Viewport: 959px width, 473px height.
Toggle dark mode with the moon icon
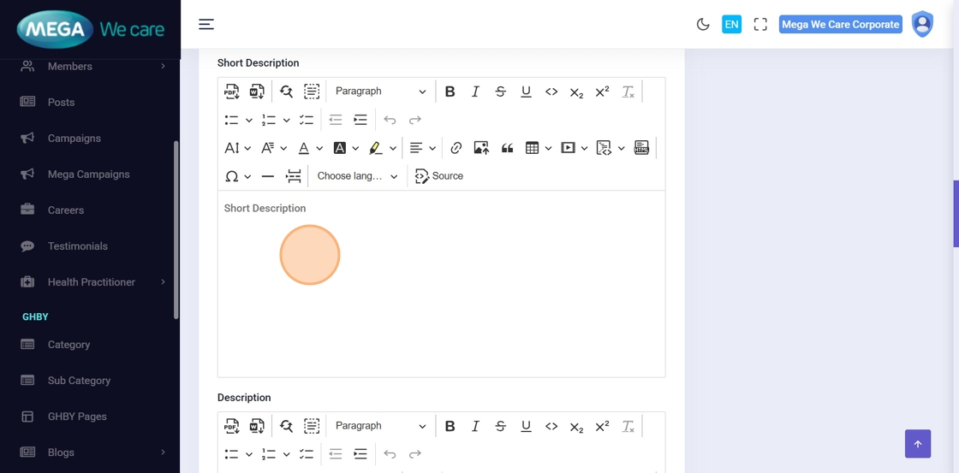click(703, 24)
